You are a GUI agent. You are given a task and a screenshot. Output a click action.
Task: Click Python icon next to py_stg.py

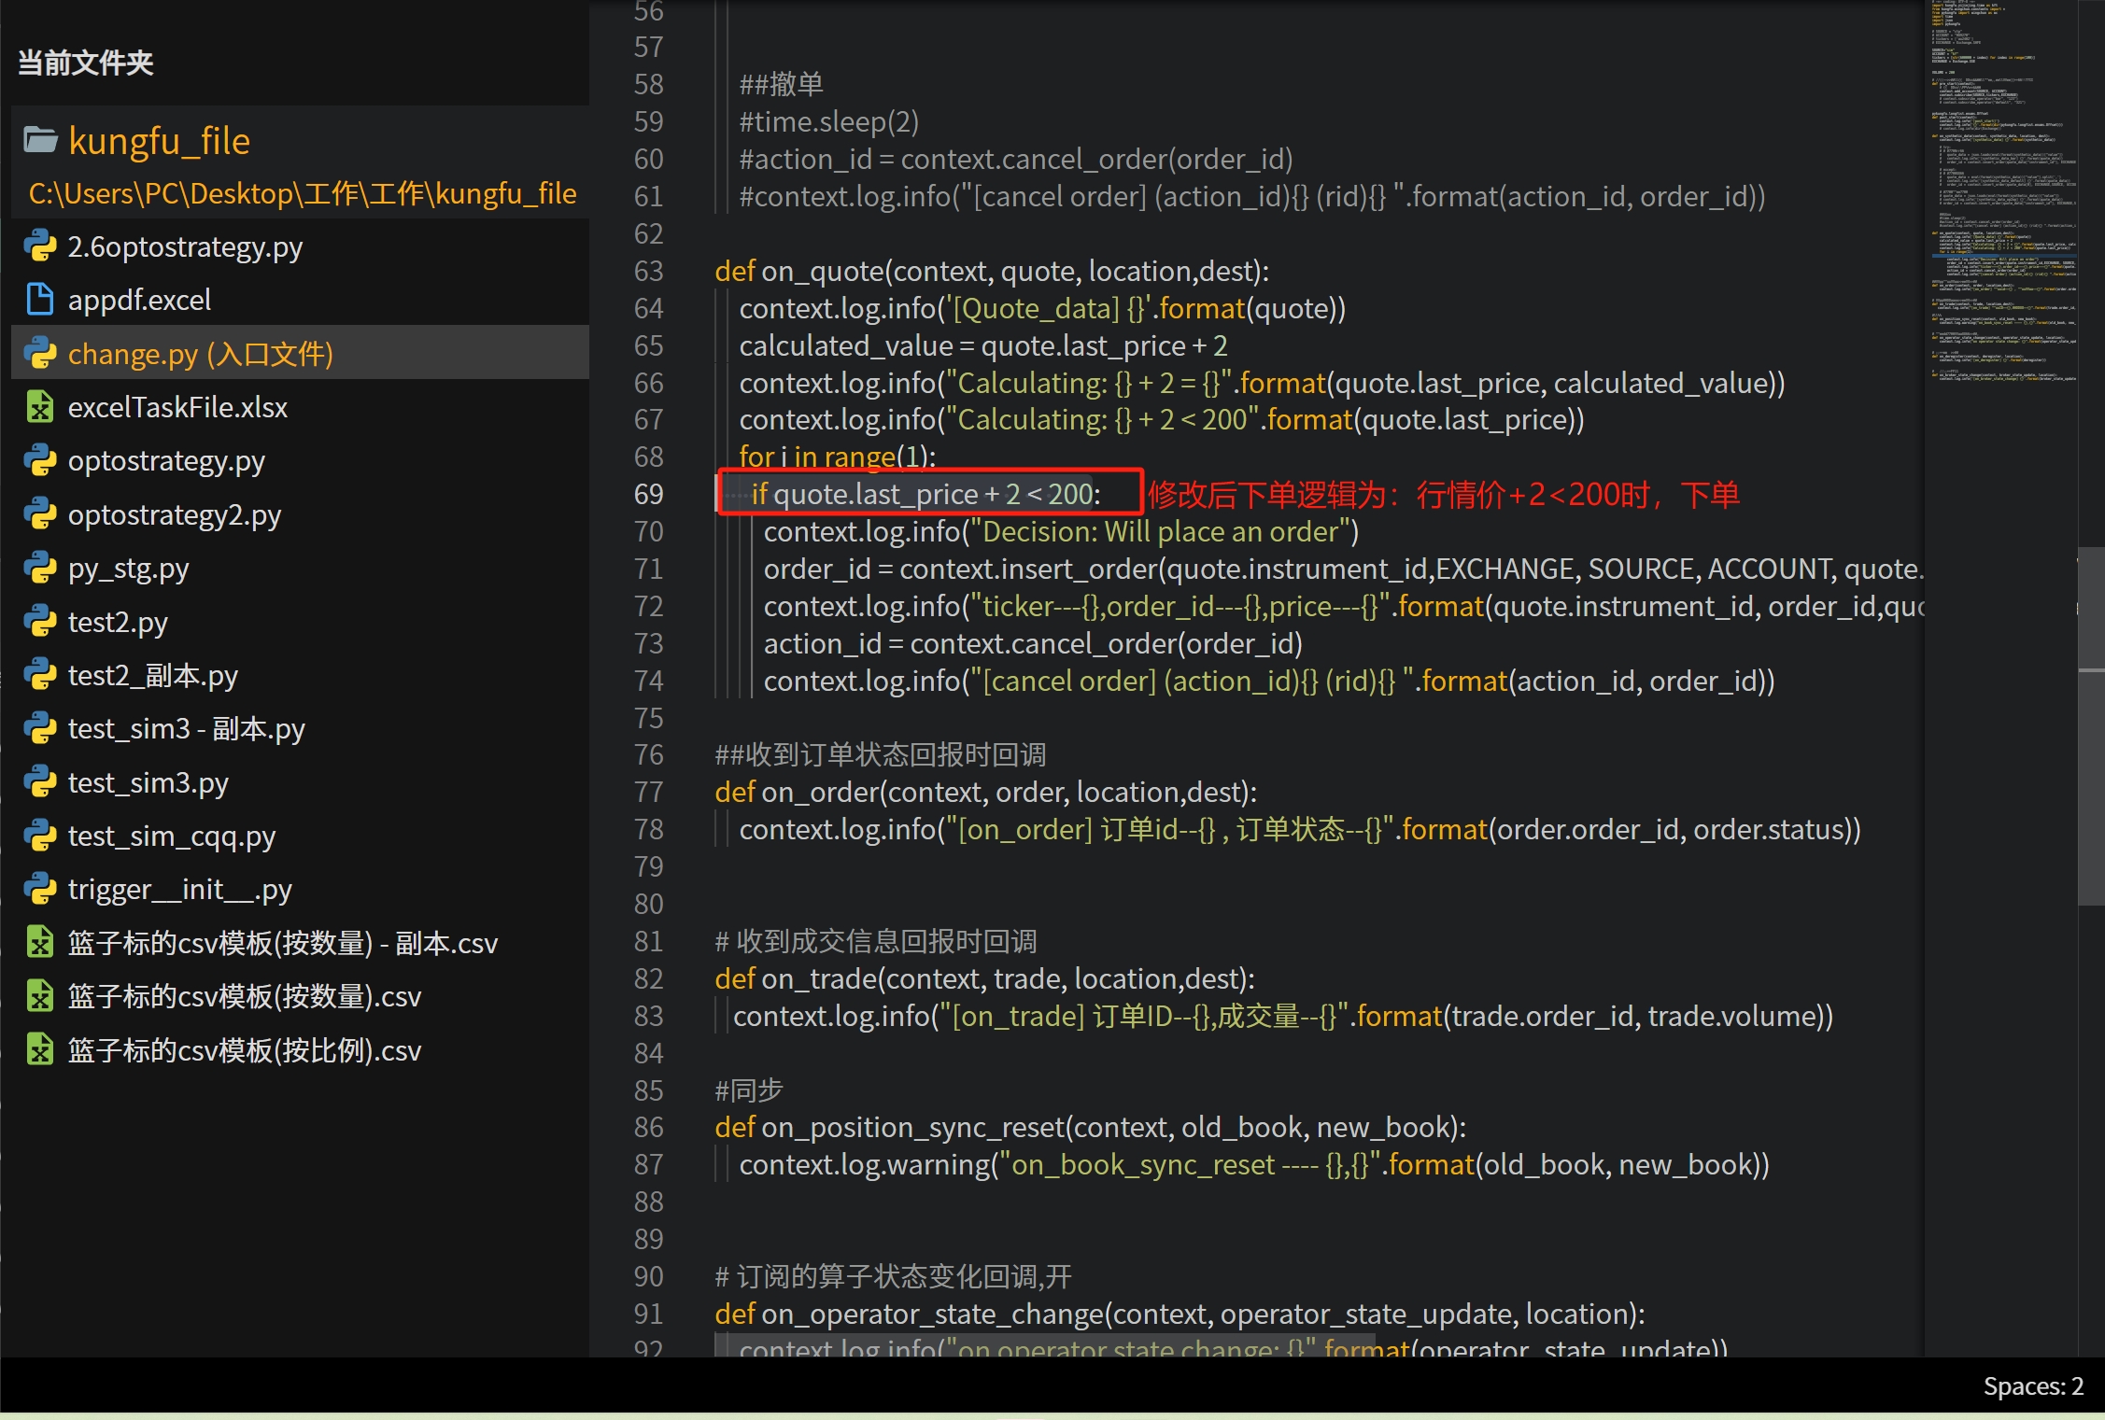40,568
